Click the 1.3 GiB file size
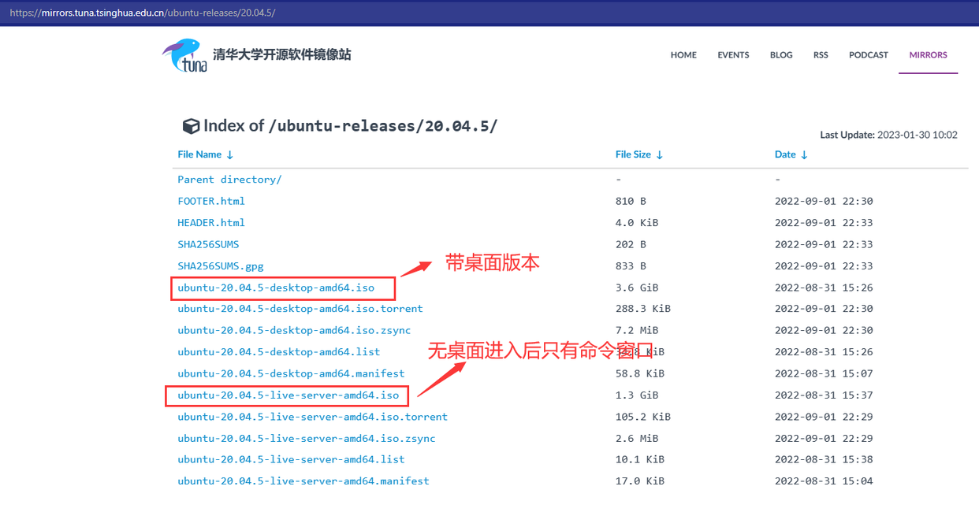979x527 pixels. 637,395
